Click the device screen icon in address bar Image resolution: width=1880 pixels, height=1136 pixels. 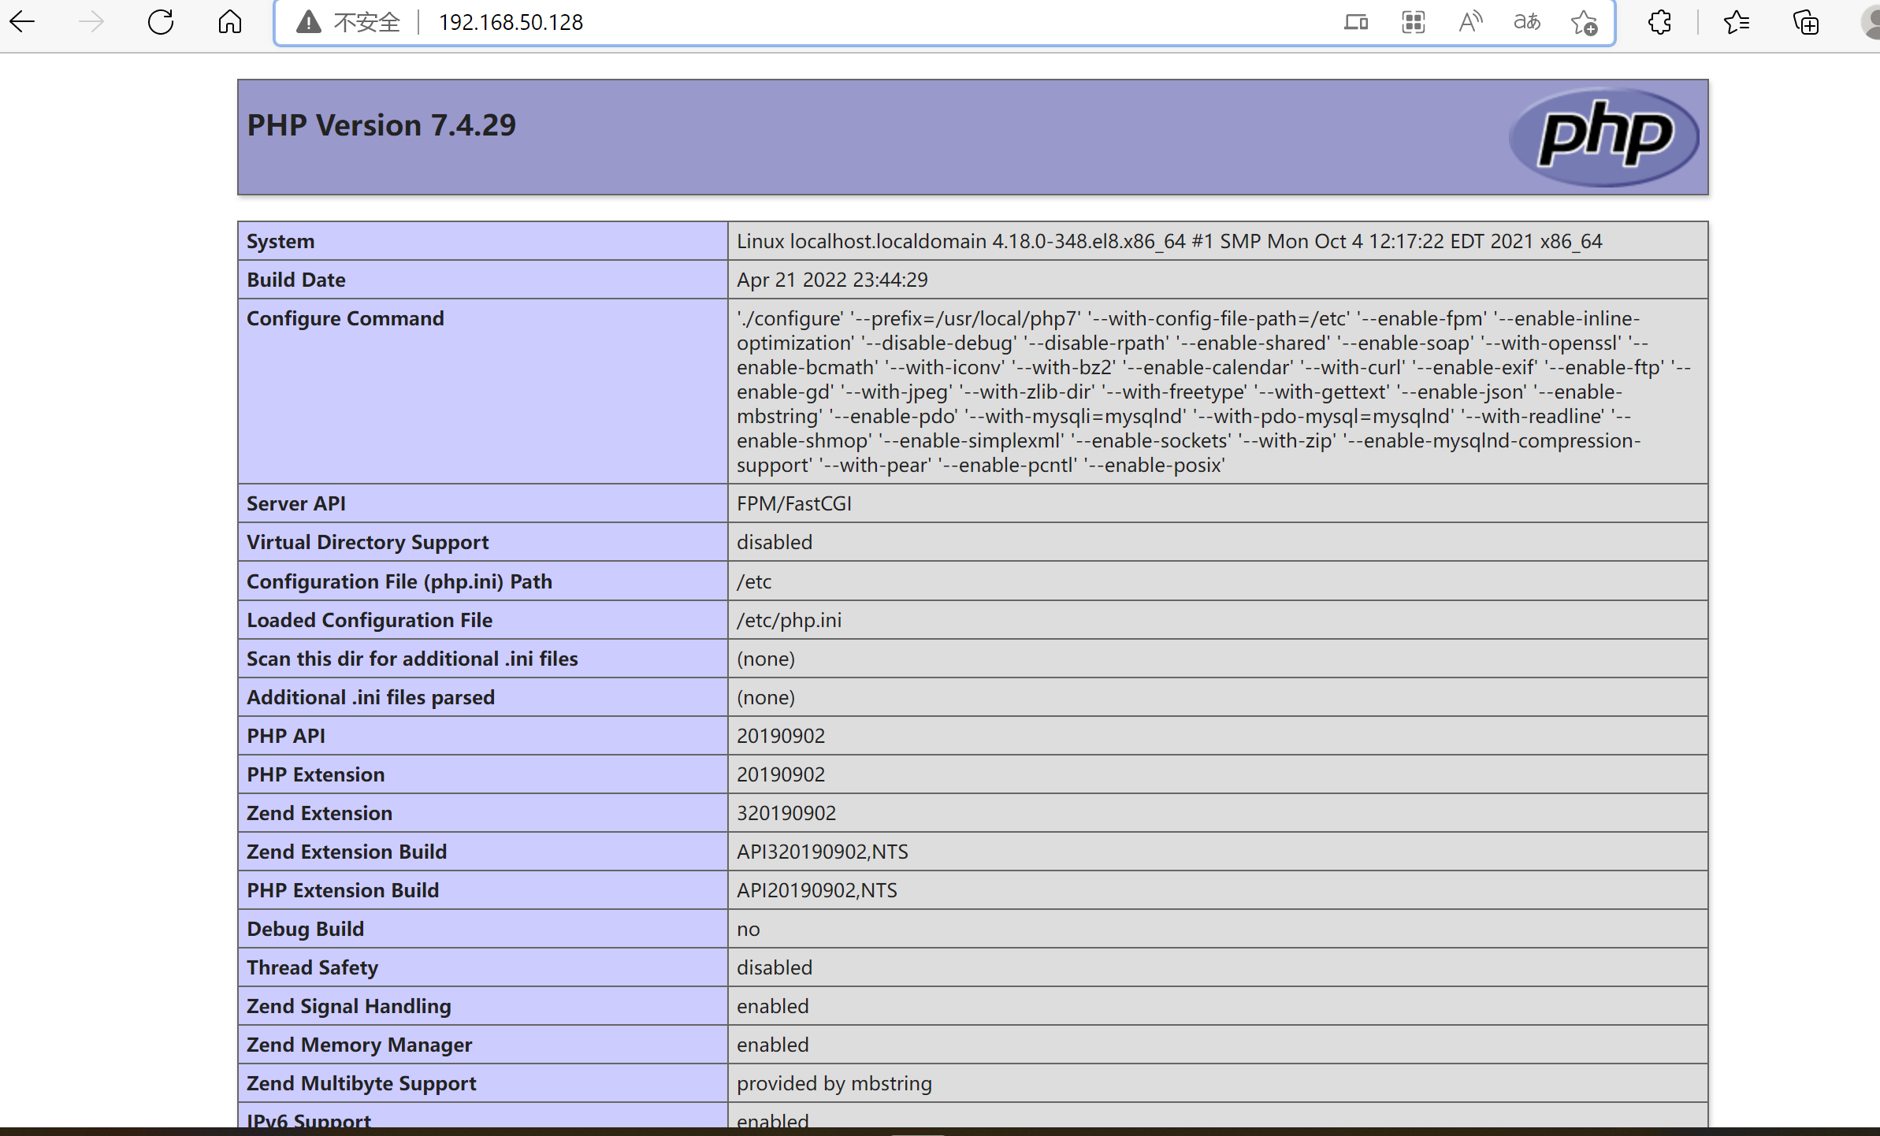pyautogui.click(x=1355, y=22)
